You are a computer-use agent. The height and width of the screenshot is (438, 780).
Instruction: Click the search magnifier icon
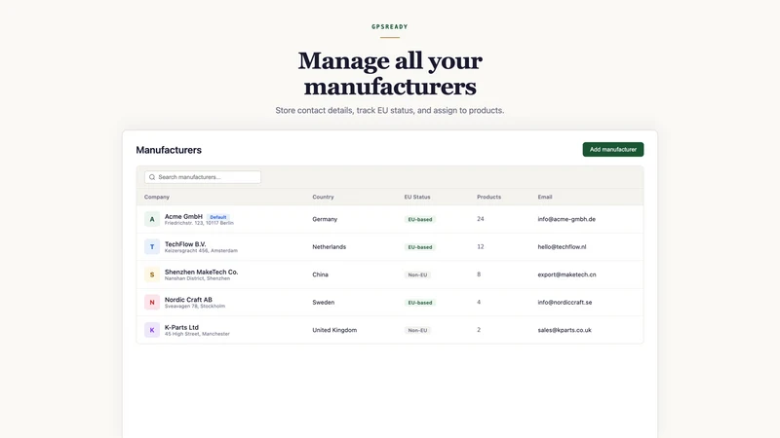pos(152,177)
